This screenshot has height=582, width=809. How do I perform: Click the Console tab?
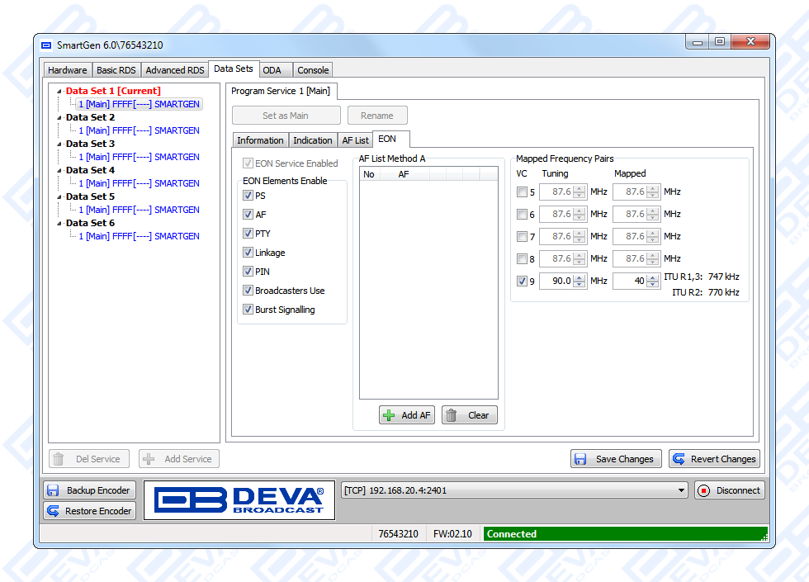click(313, 70)
